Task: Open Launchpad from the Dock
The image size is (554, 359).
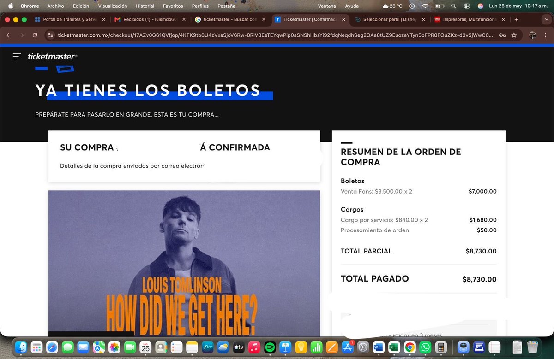Action: [37, 347]
